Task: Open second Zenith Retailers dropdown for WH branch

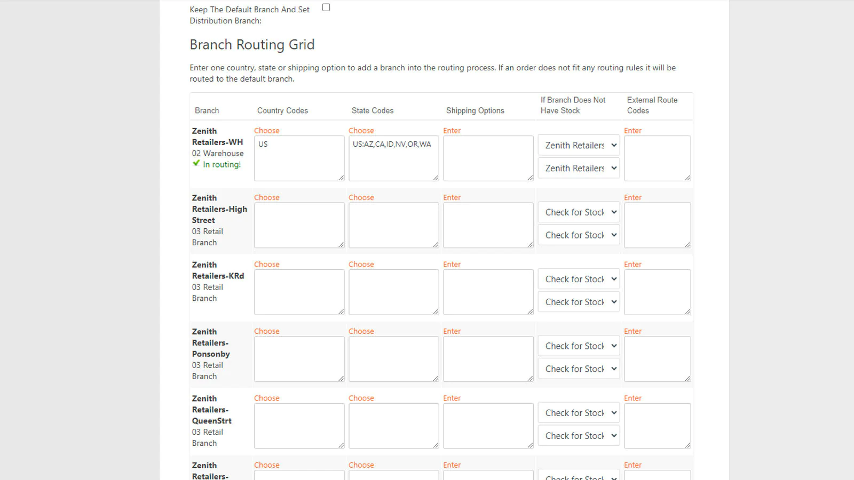Action: (x=579, y=169)
